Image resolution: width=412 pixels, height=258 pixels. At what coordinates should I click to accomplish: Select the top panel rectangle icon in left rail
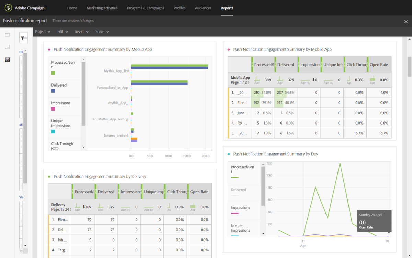[x=7, y=35]
